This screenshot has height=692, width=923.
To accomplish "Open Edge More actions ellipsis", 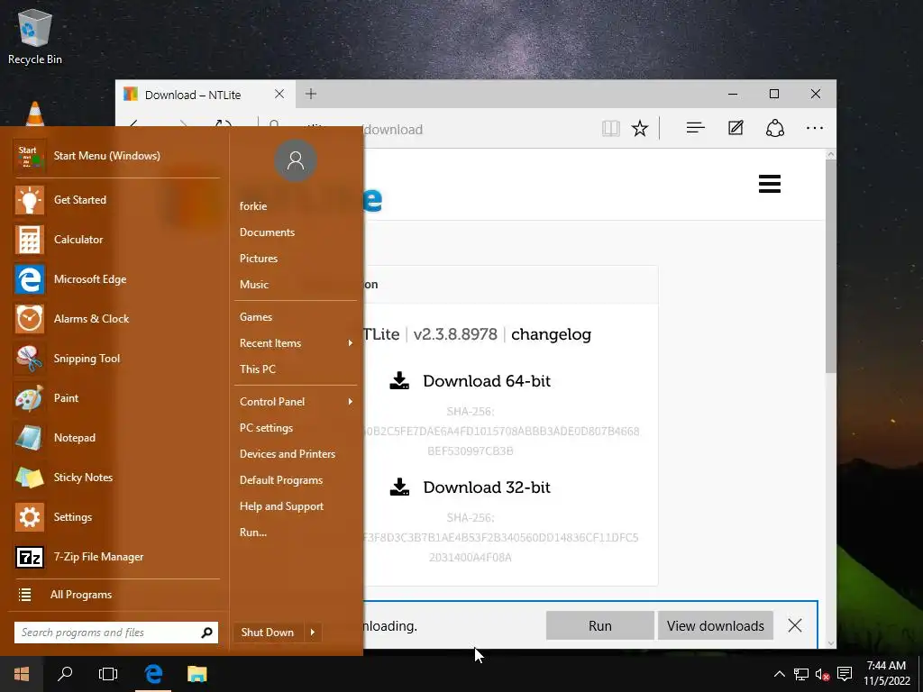I will 815,128.
